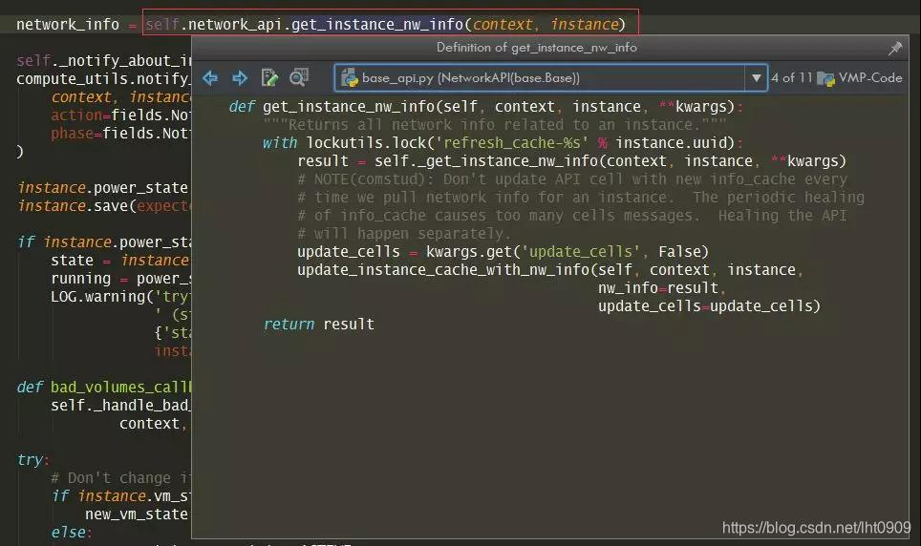Click the base_api.py file combo box

click(550, 77)
